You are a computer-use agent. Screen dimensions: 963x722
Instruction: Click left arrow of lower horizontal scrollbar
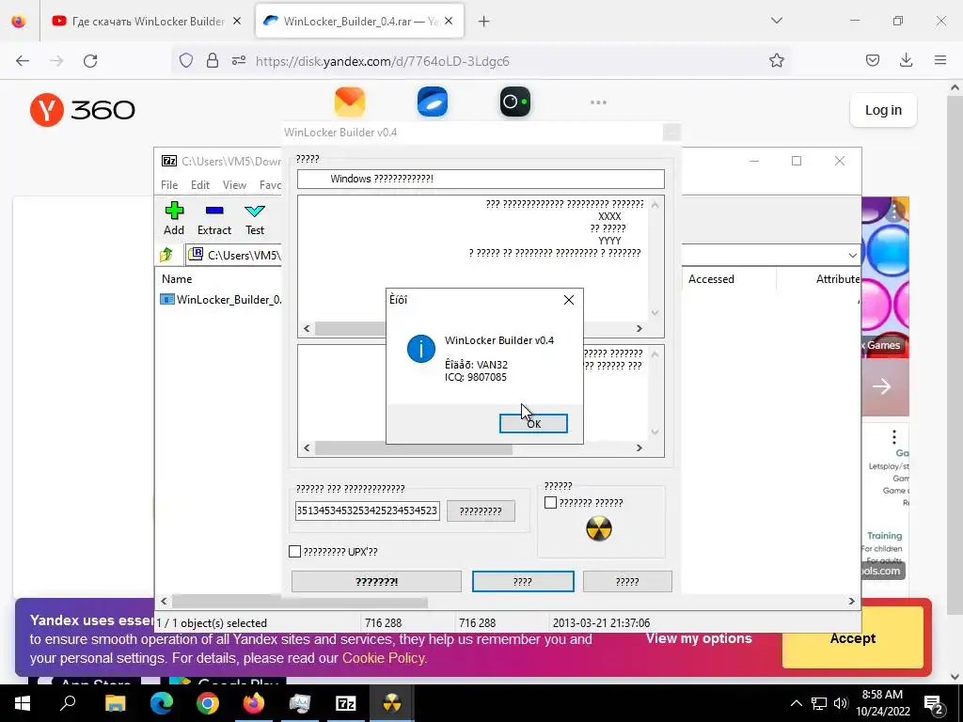tap(307, 448)
